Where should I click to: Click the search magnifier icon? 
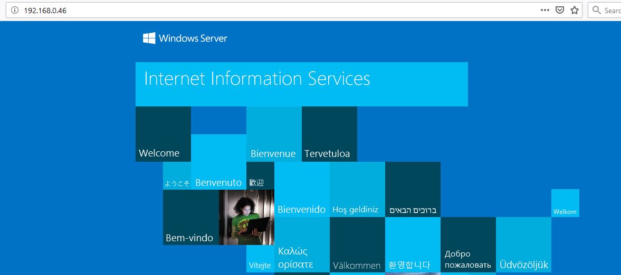pos(596,11)
